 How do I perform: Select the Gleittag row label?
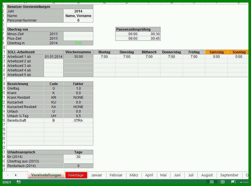tap(25, 88)
